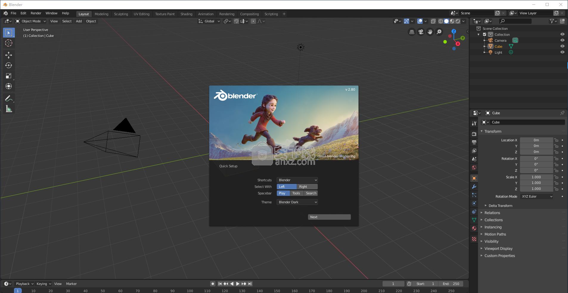Open Rotation Mode XYZ Euler dropdown
This screenshot has width=568, height=293.
pyautogui.click(x=536, y=196)
